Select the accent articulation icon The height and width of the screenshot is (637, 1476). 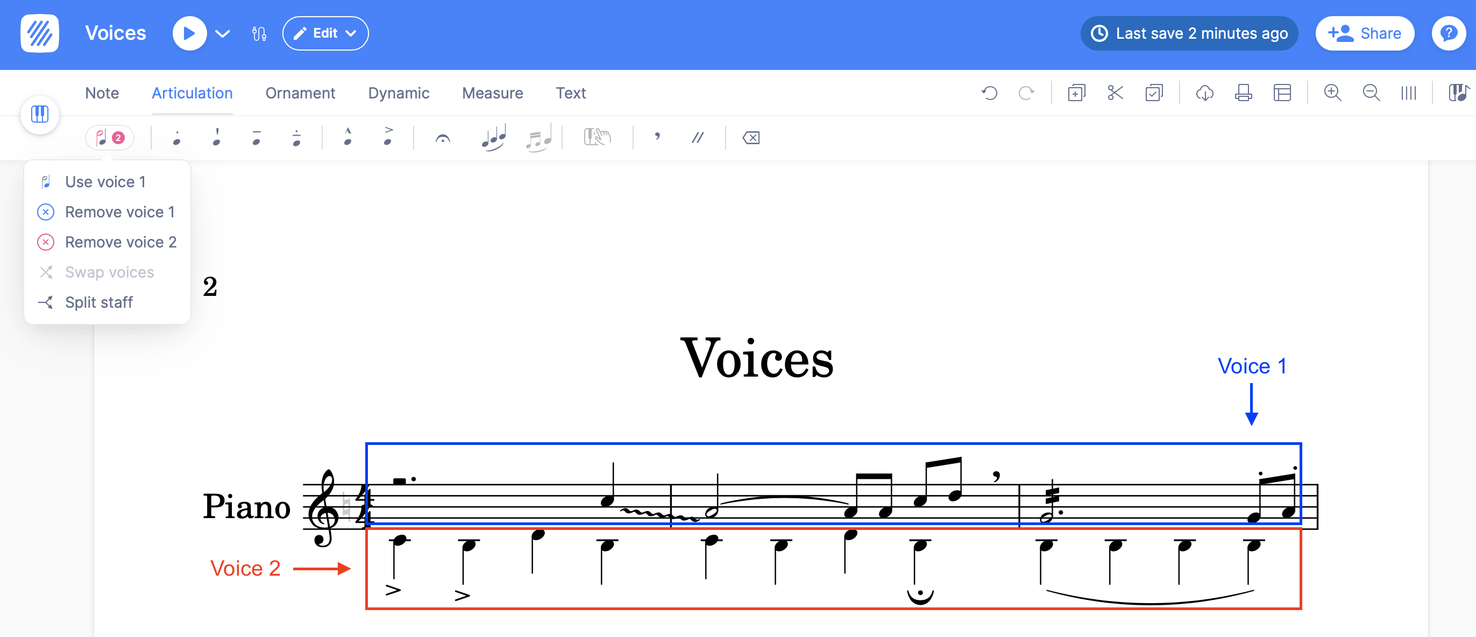coord(388,137)
